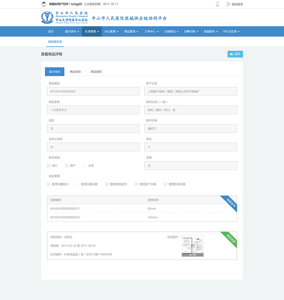Open the 数据服务 dropdown menu
Screen dimensions: 284x300
point(210,31)
